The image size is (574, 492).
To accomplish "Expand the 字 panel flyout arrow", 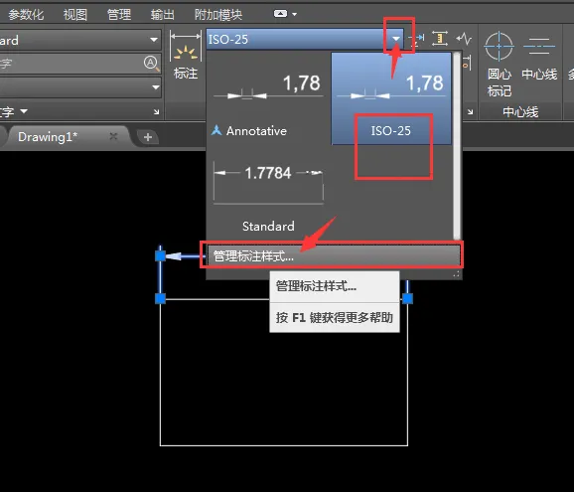I will tap(24, 110).
